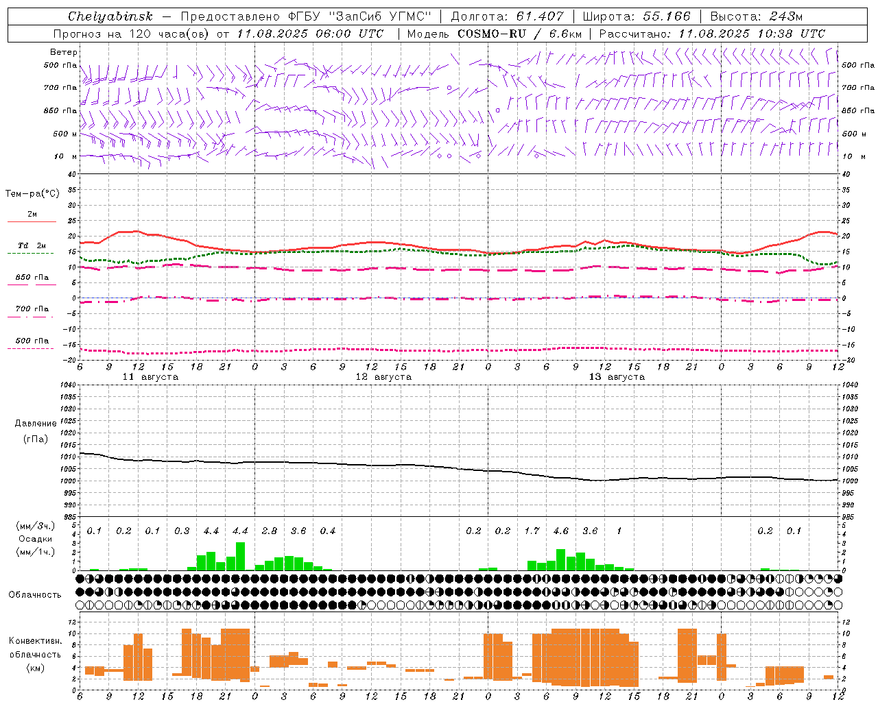Click the "Широта: 55.166" latitude value
The height and width of the screenshot is (702, 878).
pyautogui.click(x=637, y=16)
